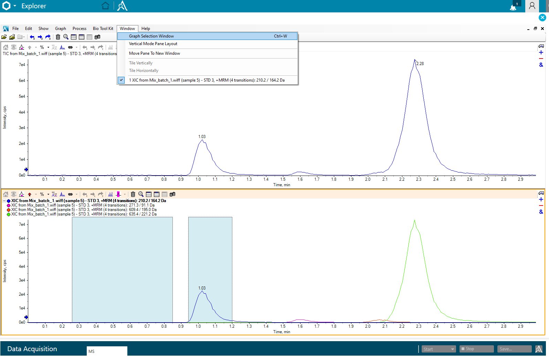Open the dropdown arrow next to the percent icon in the top pane
Viewport: 549px width, 357px height.
(x=48, y=47)
